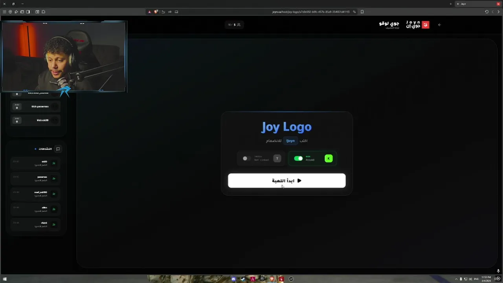This screenshot has width=503, height=283.
Task: Go back with the arrow at top right
Action: click(x=439, y=25)
